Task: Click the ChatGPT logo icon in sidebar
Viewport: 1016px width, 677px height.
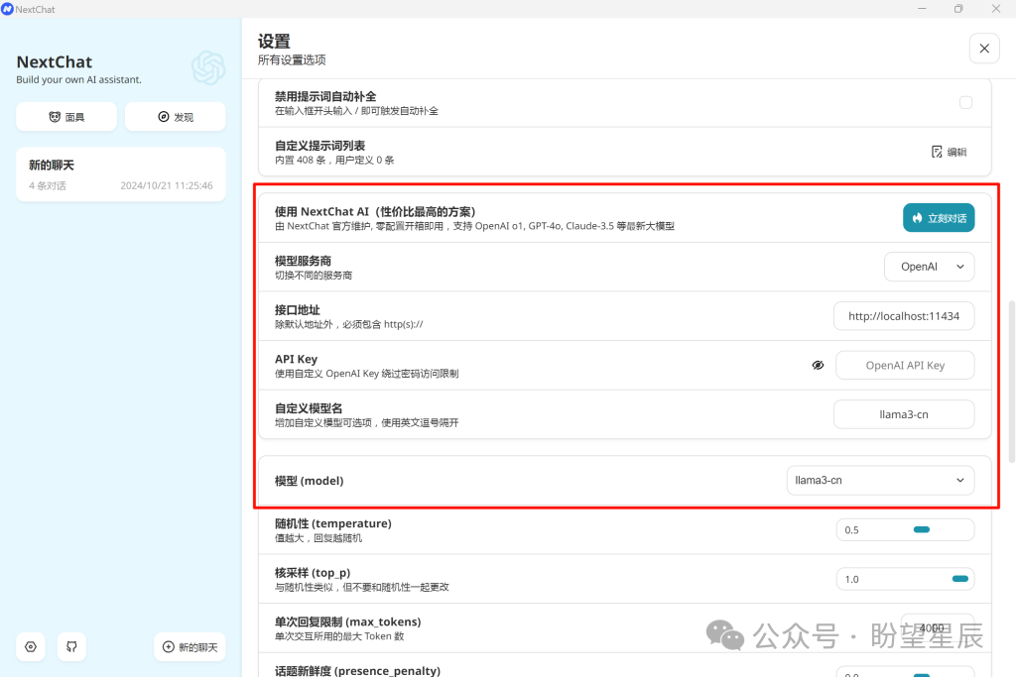Action: (x=208, y=68)
